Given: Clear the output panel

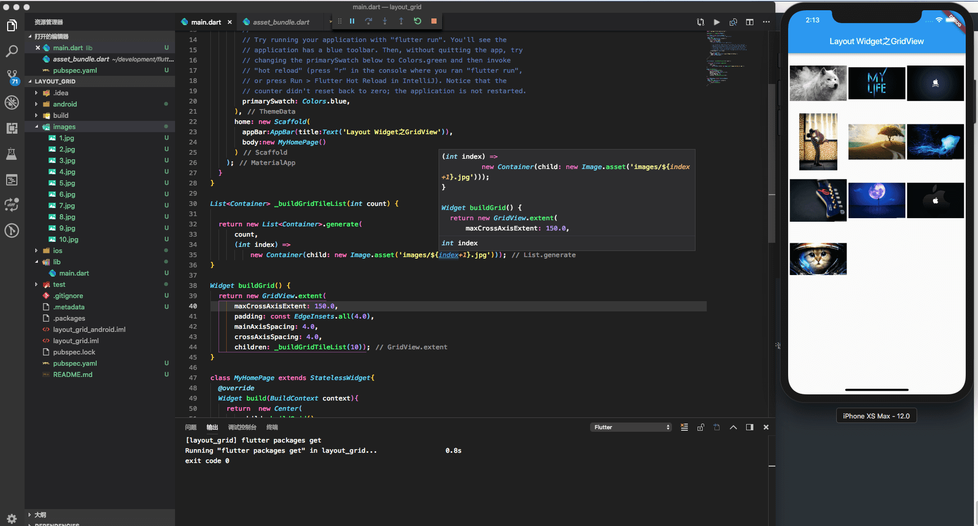Looking at the screenshot, I should tap(684, 427).
